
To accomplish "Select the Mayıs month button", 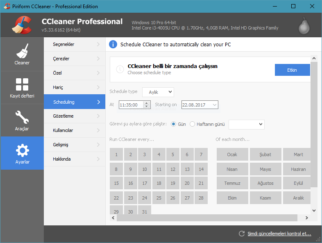I will [265, 169].
